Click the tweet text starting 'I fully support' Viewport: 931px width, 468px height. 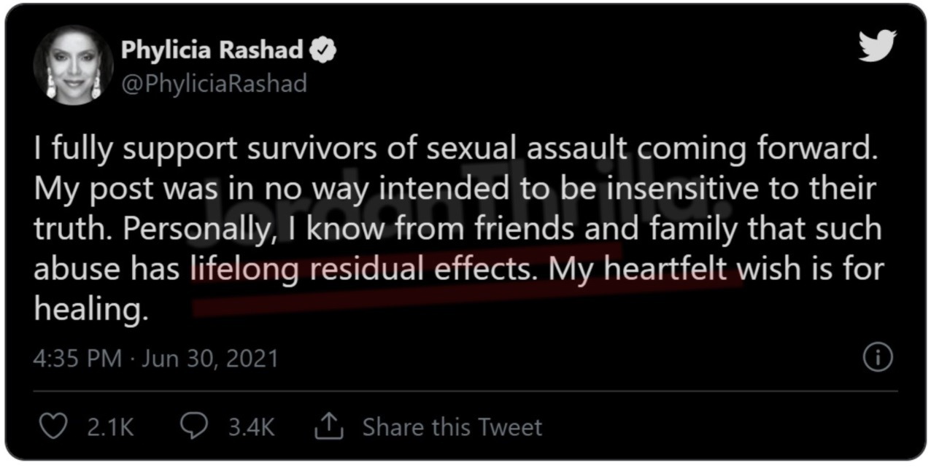point(458,230)
